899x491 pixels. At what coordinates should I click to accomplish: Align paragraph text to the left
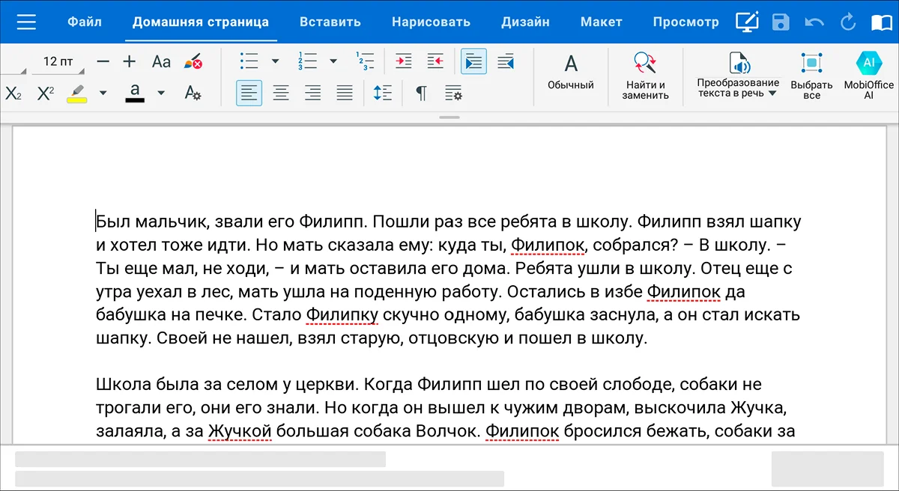point(249,93)
